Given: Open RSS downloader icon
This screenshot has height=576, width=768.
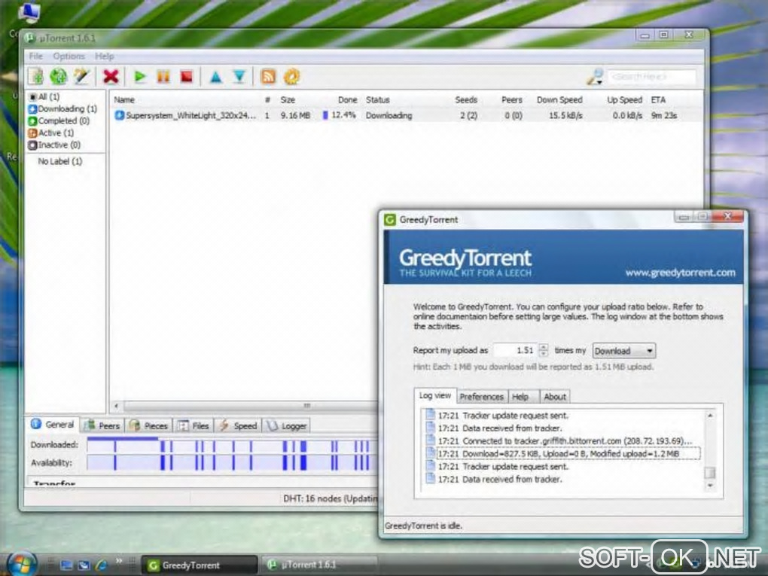Looking at the screenshot, I should 268,76.
